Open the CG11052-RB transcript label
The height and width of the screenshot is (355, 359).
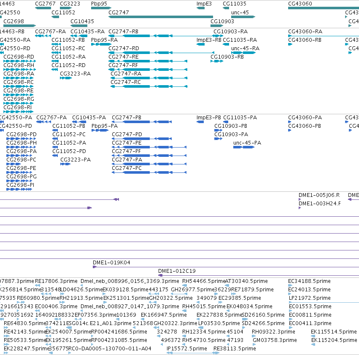[x=68, y=40]
